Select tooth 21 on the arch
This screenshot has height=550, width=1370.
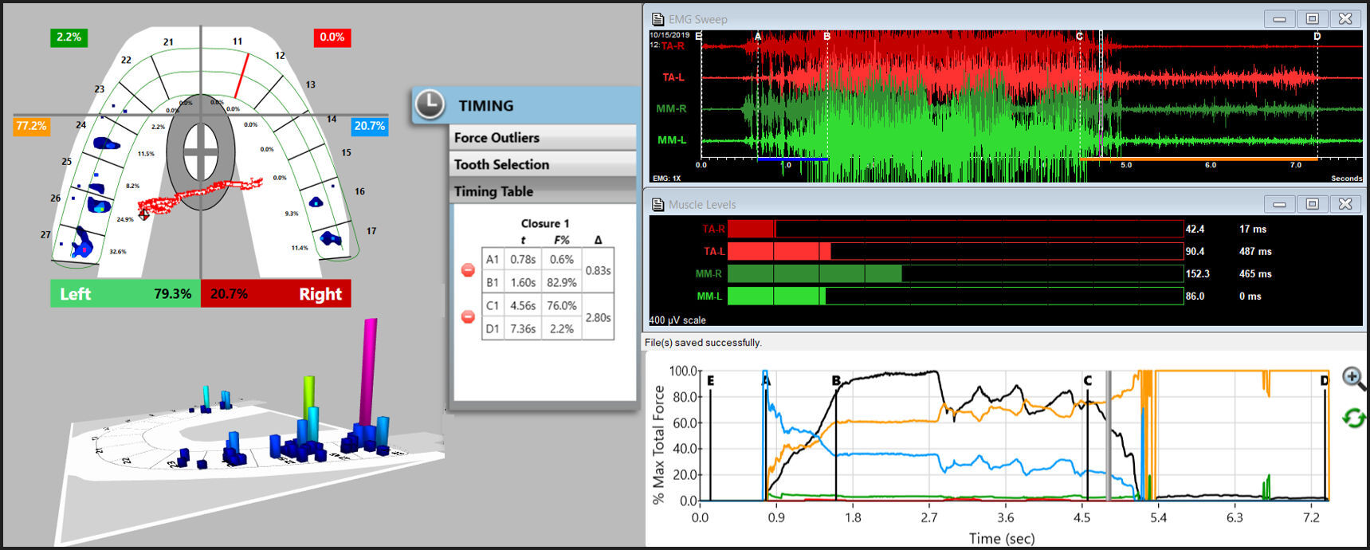tap(168, 42)
